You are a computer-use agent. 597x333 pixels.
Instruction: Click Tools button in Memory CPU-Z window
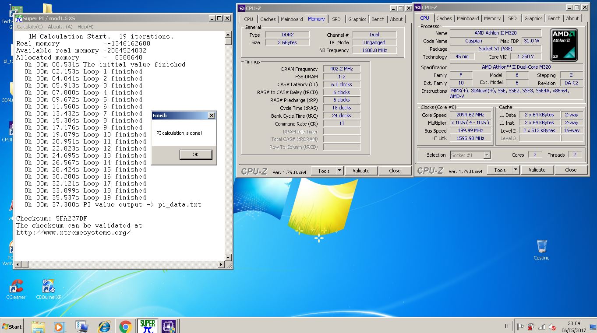click(x=324, y=171)
